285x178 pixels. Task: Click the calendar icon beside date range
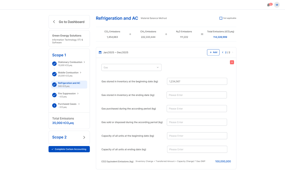[x=100, y=53]
